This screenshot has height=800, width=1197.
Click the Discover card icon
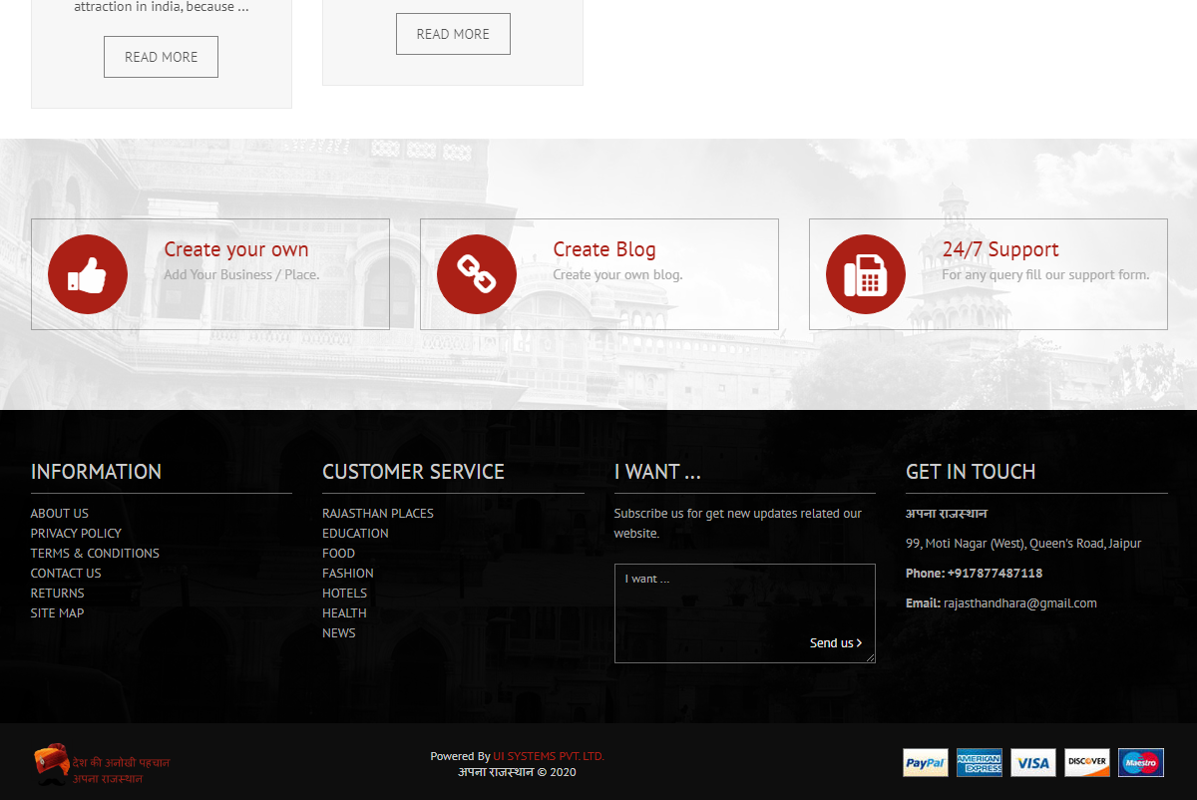pos(1087,763)
